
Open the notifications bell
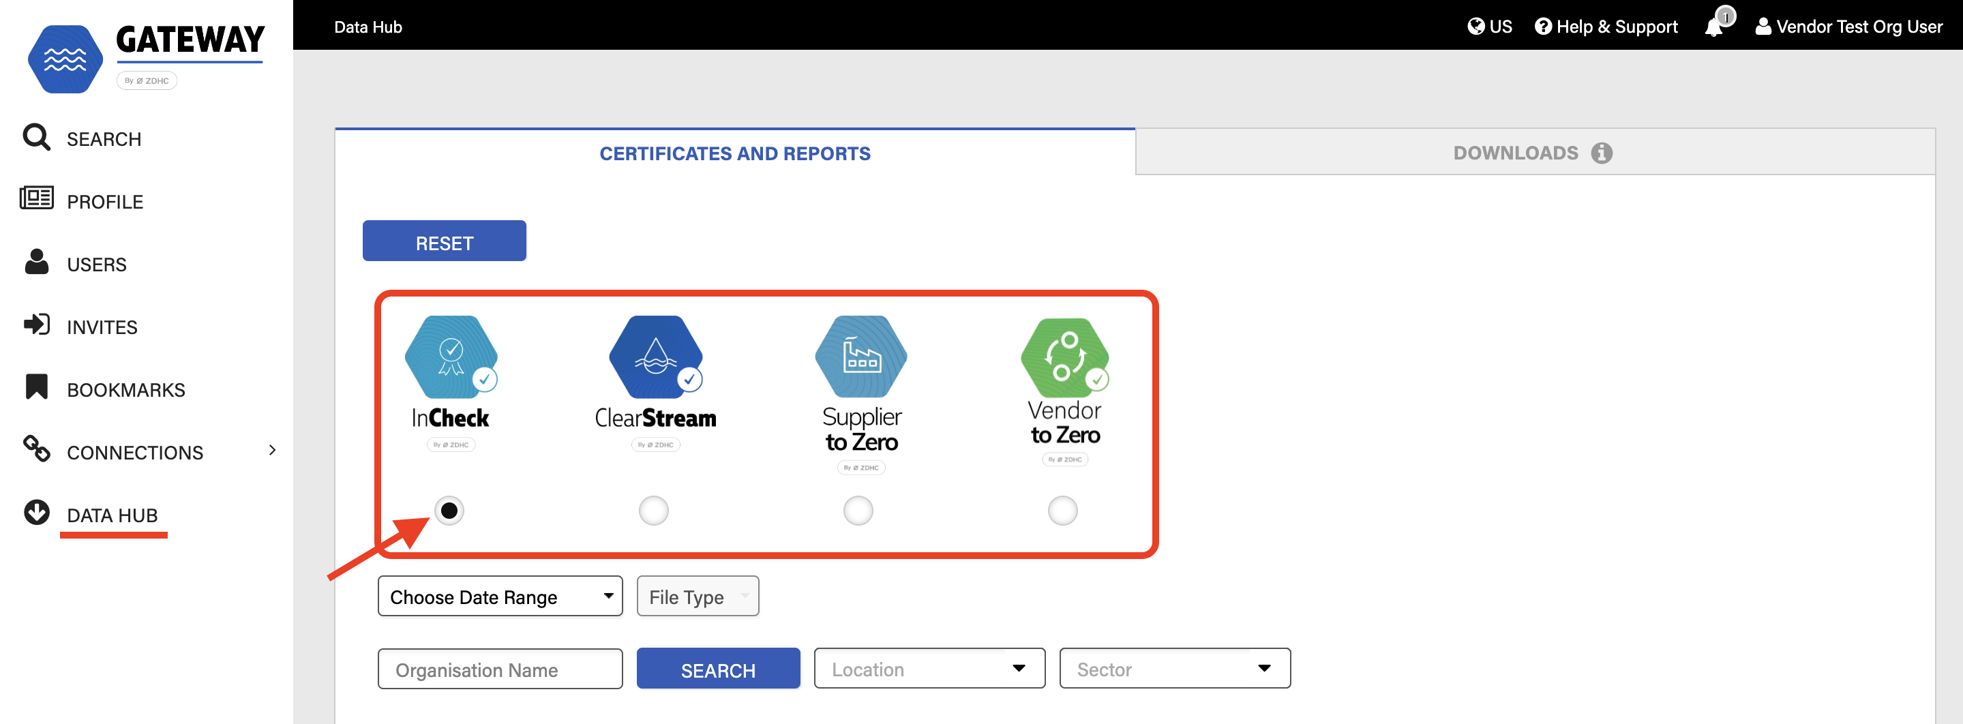click(1715, 27)
